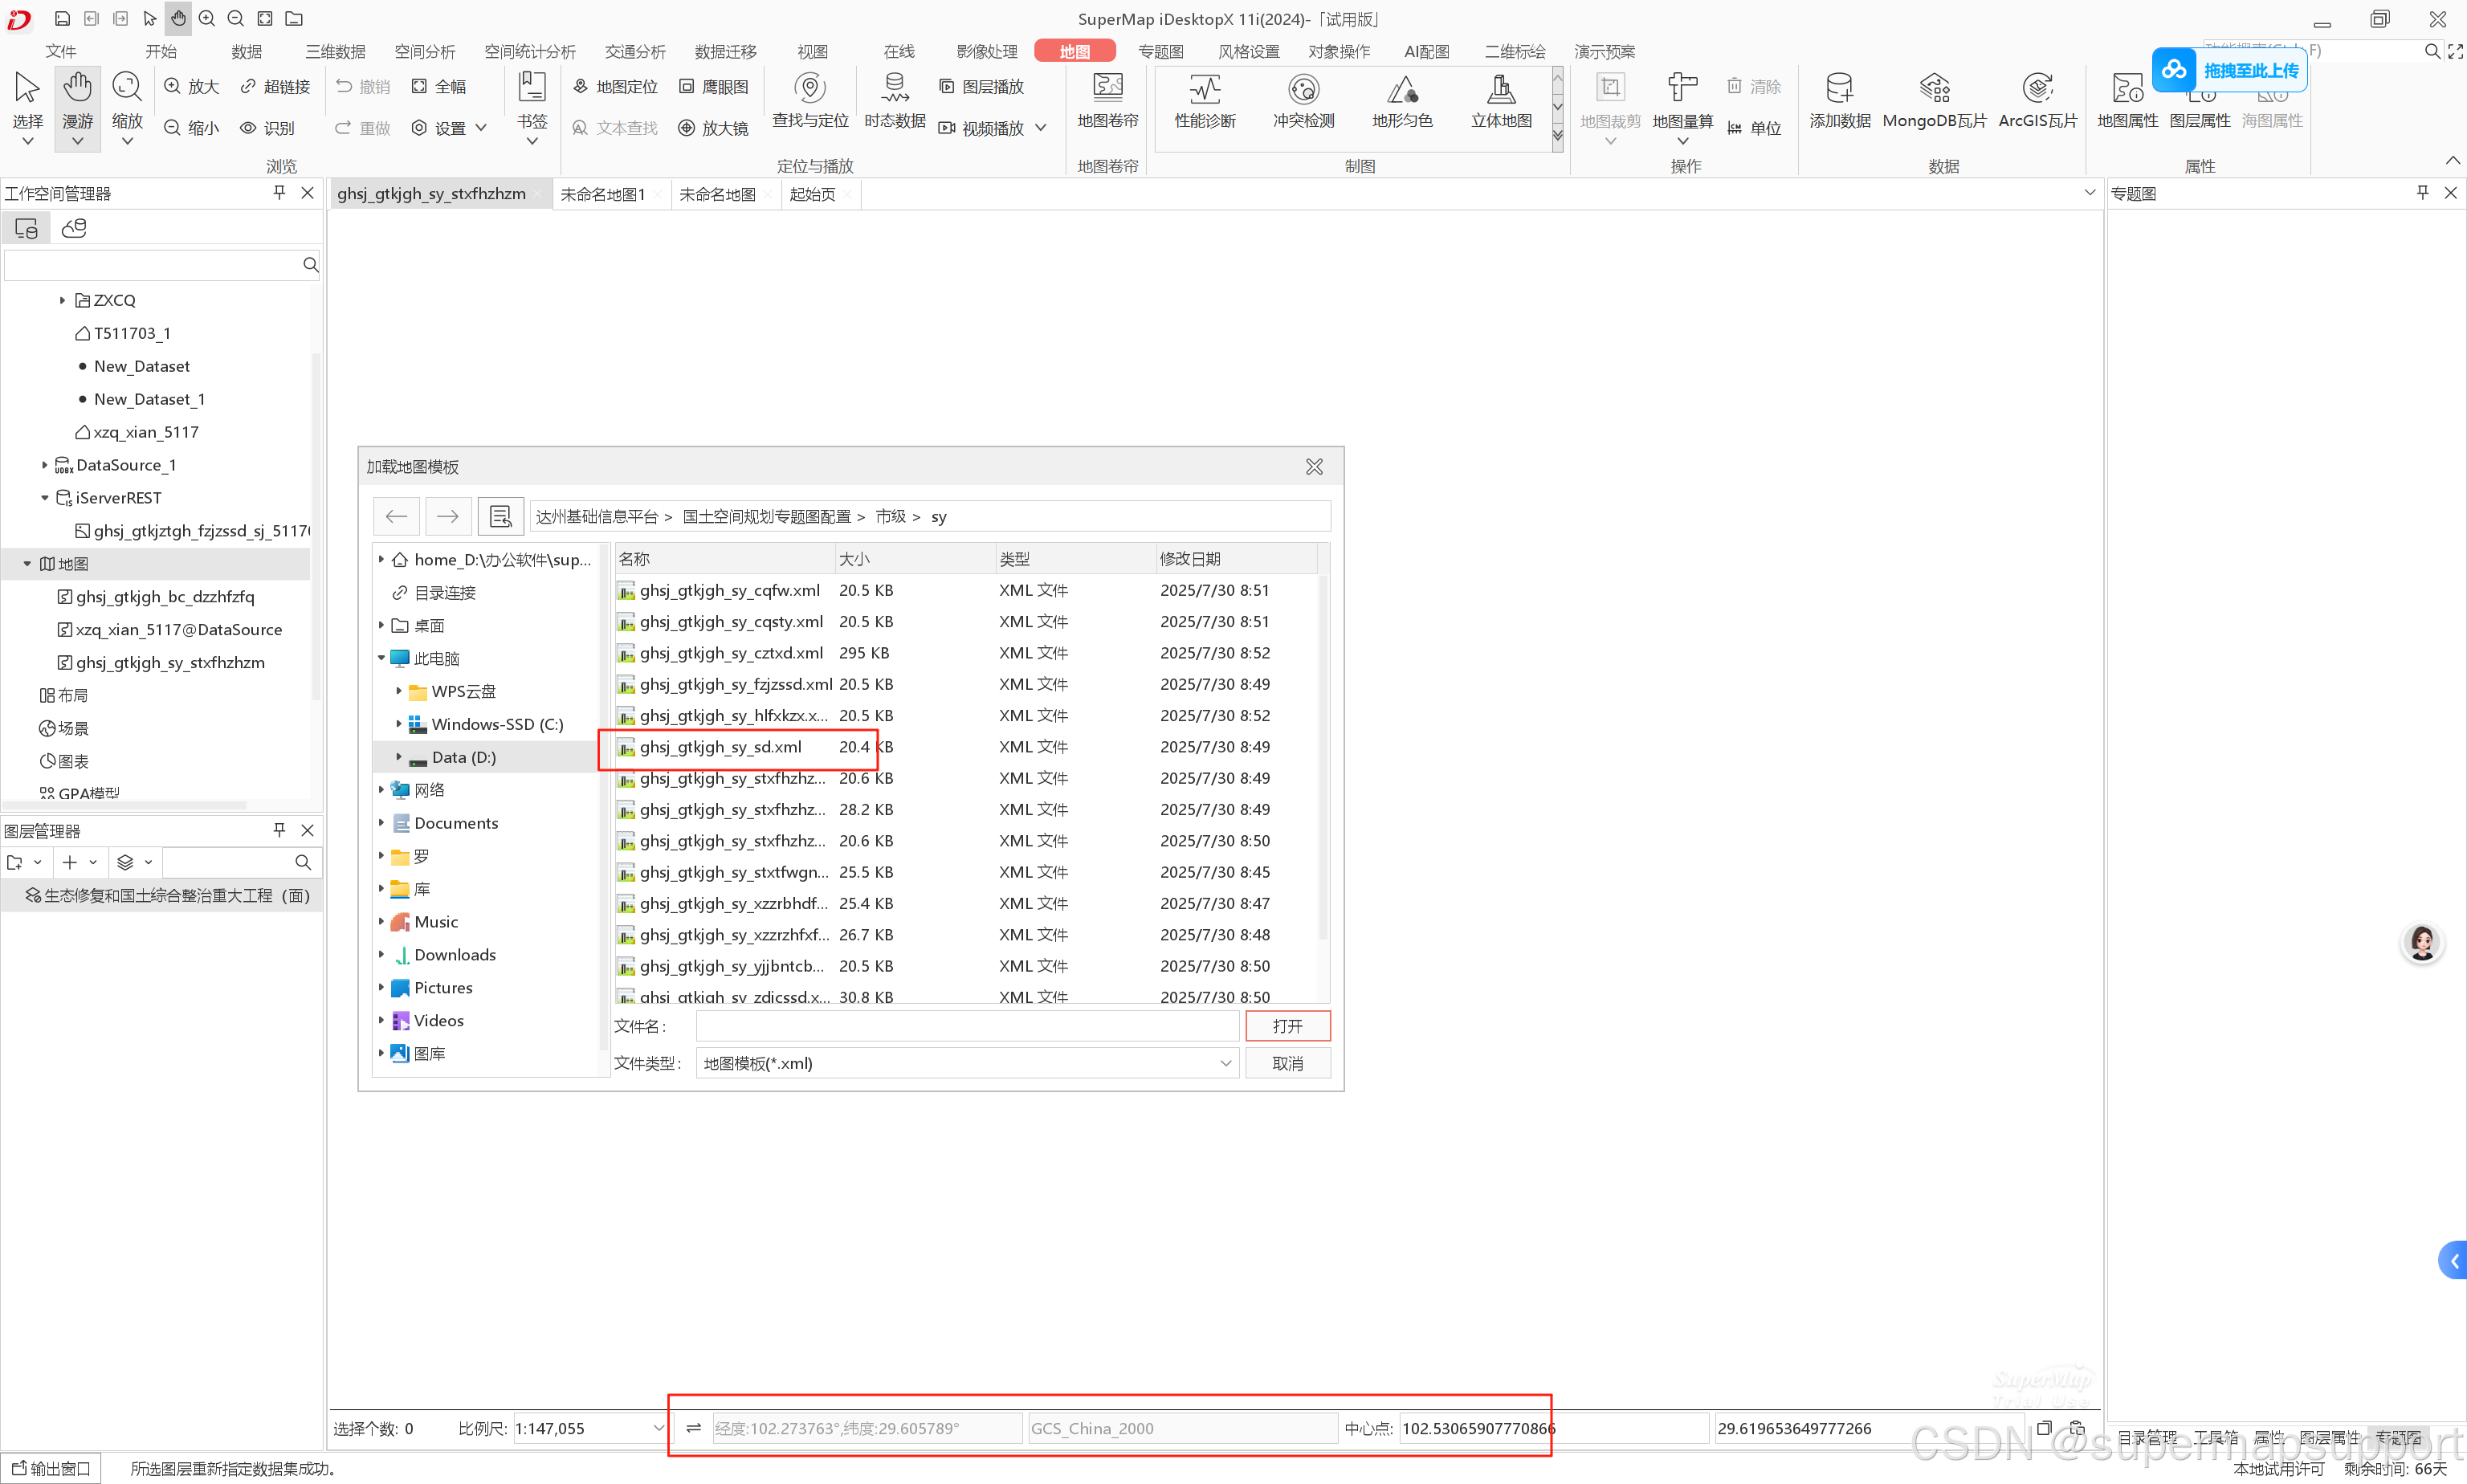
Task: Click 取消 button in template dialog
Action: point(1288,1063)
